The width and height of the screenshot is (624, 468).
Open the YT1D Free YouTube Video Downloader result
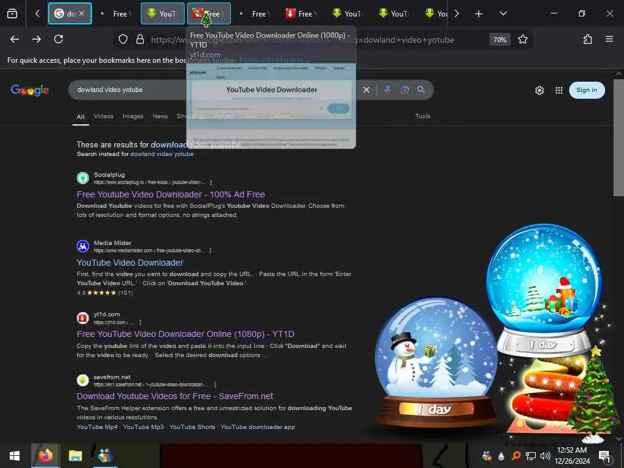click(x=185, y=334)
